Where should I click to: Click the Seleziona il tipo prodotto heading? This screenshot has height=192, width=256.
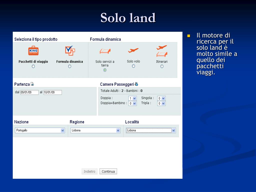36,39
